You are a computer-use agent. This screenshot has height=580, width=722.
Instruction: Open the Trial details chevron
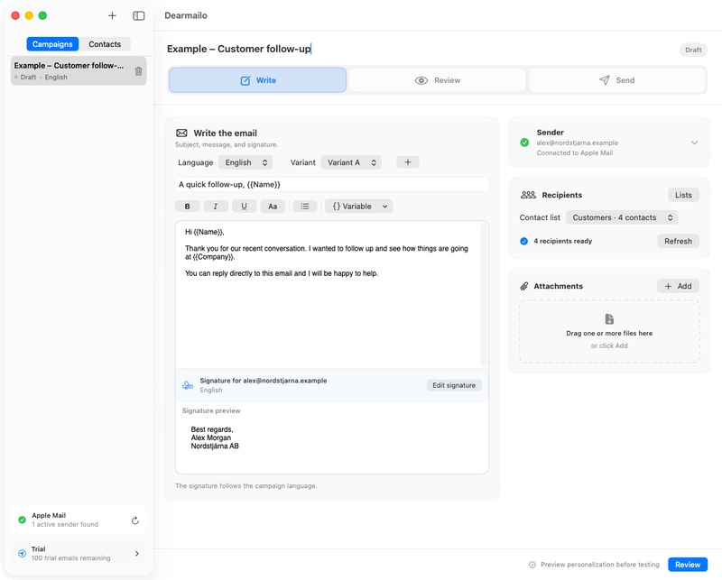tap(137, 553)
